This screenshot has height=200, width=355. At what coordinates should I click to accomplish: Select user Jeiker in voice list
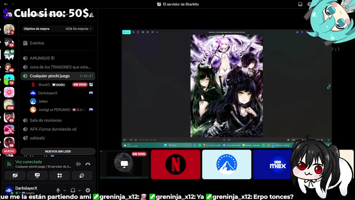point(43,101)
